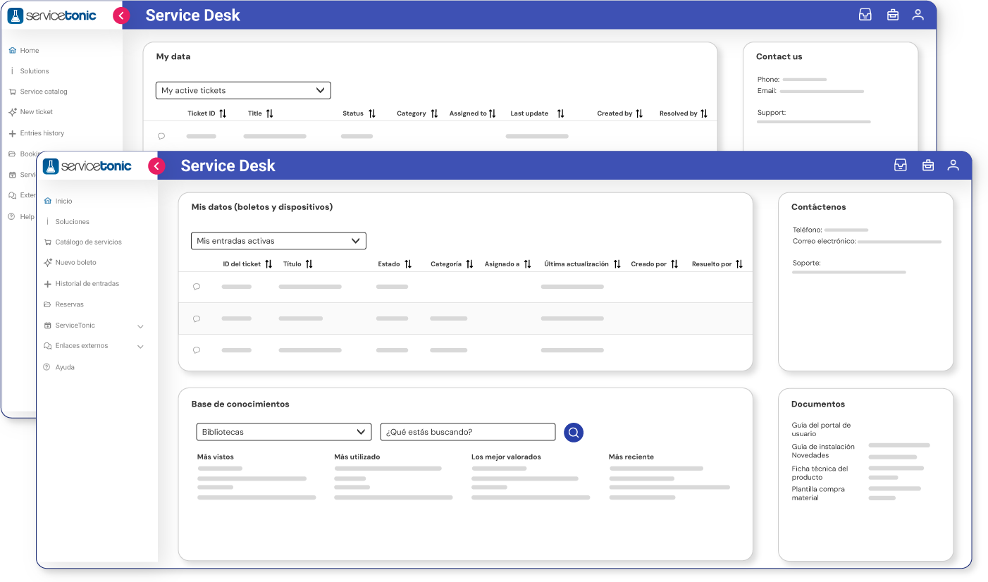988x582 pixels.
Task: Click comment icon in second Spanish ticket row
Action: (197, 318)
